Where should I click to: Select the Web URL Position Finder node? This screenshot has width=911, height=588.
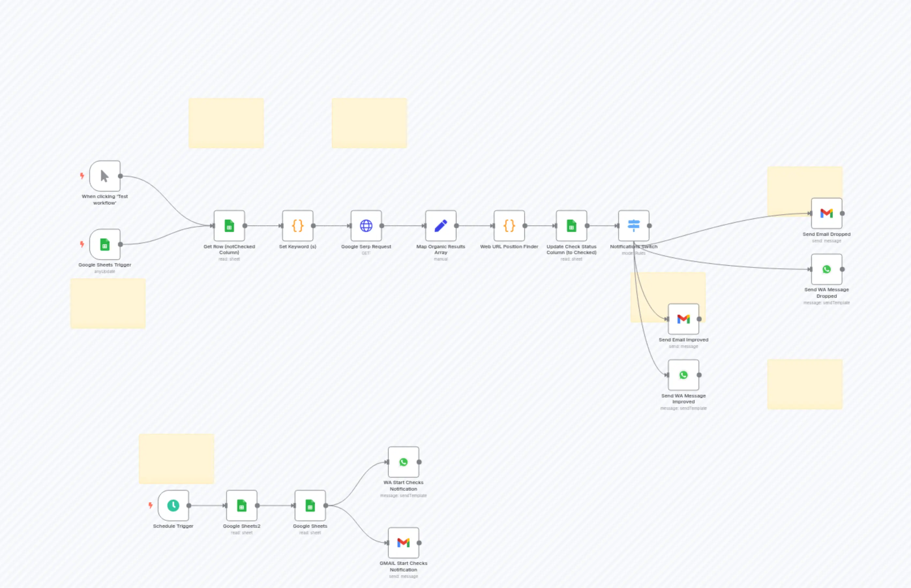click(509, 226)
